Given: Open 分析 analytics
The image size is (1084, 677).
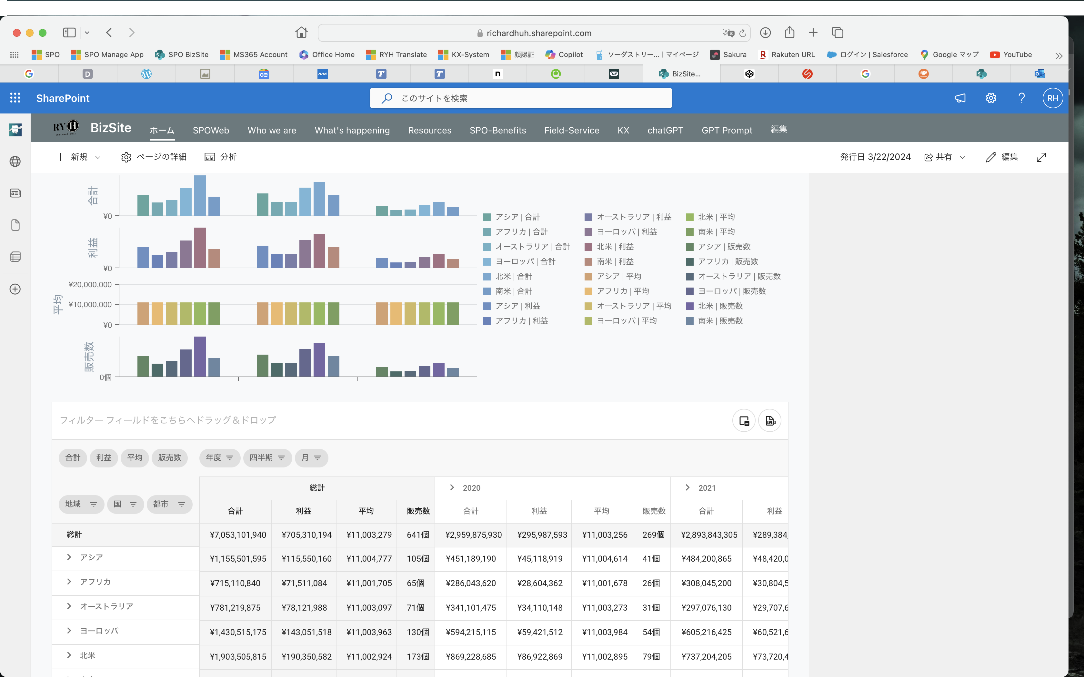Looking at the screenshot, I should tap(220, 157).
